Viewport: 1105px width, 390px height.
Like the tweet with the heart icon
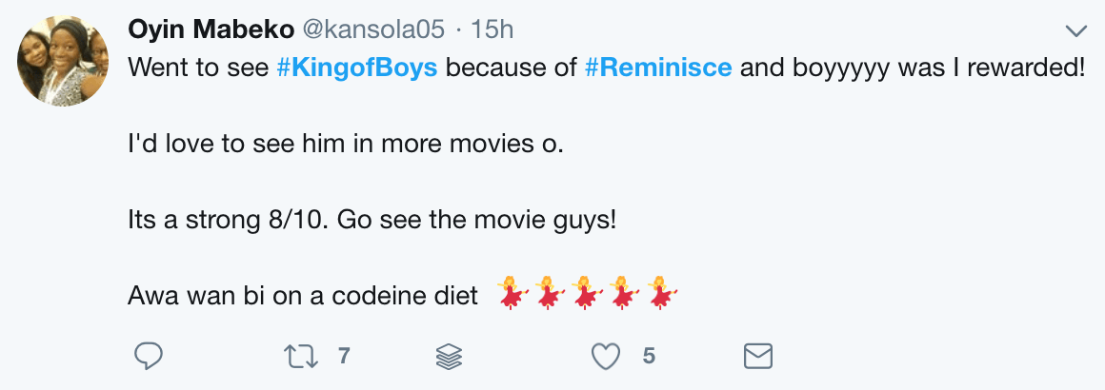606,357
